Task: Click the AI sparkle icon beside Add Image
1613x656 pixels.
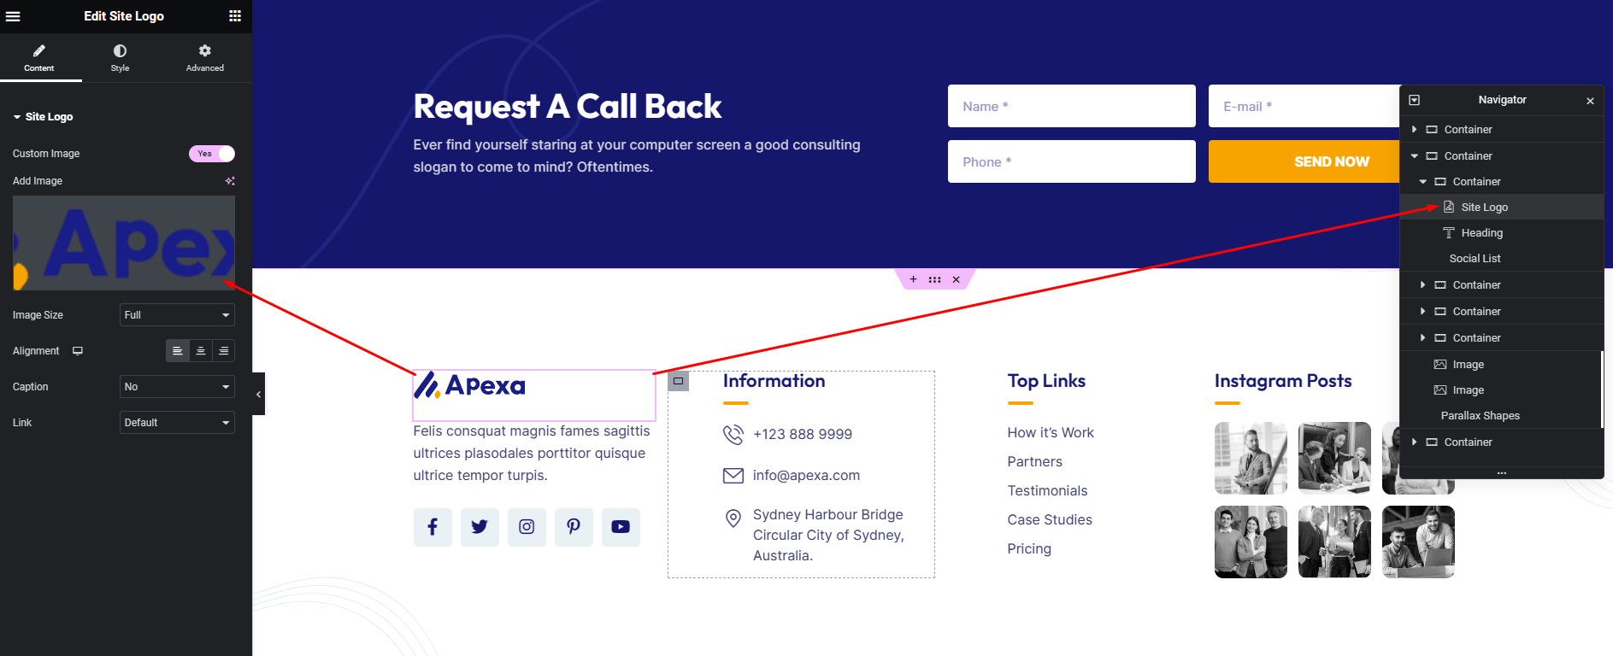Action: (x=230, y=181)
